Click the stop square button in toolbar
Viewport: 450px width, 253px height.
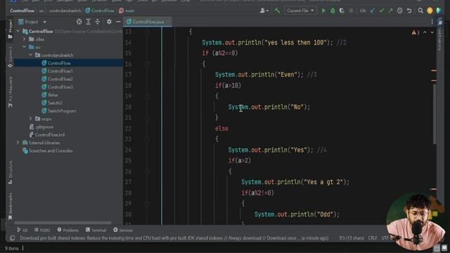(351, 11)
